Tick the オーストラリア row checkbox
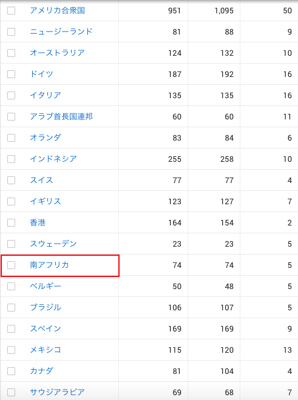Viewport: 298px width, 400px height. tap(12, 53)
